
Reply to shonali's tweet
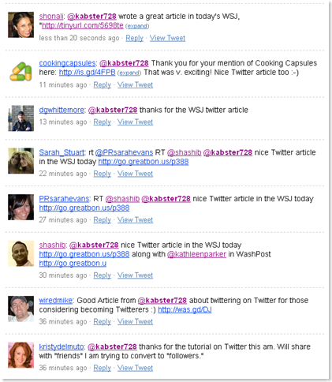[134, 38]
